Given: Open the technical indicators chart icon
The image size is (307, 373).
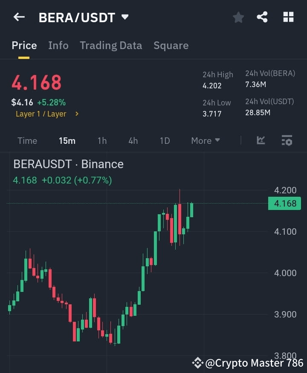Looking at the screenshot, I should click(x=260, y=140).
